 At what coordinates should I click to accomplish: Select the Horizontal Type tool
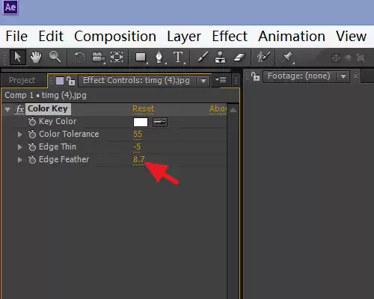(178, 58)
